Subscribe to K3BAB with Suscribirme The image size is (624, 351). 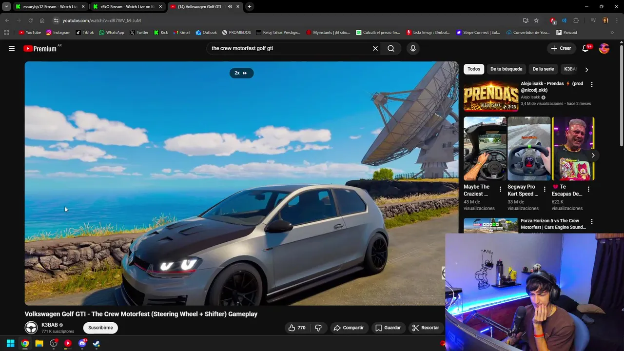point(100,328)
